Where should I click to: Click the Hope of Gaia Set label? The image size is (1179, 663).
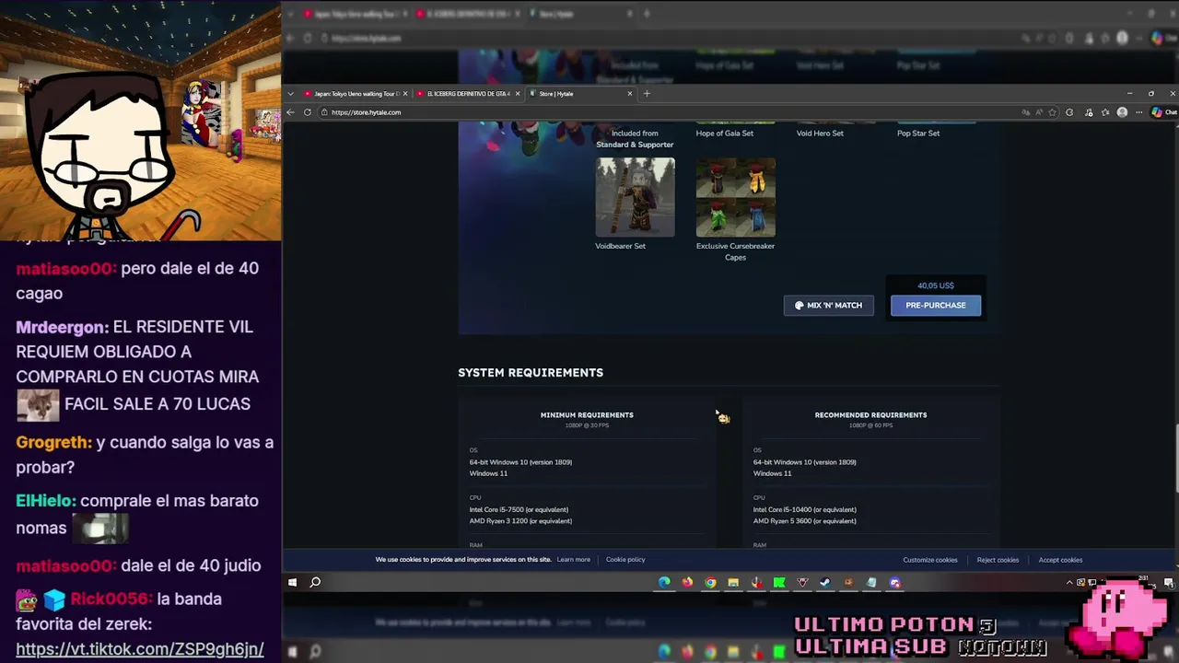pyautogui.click(x=725, y=134)
